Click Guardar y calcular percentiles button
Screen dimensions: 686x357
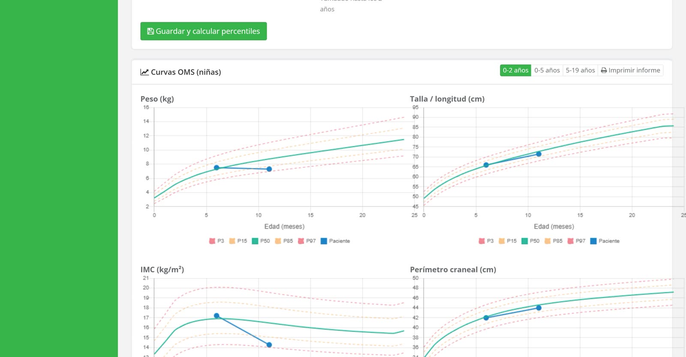coord(203,31)
